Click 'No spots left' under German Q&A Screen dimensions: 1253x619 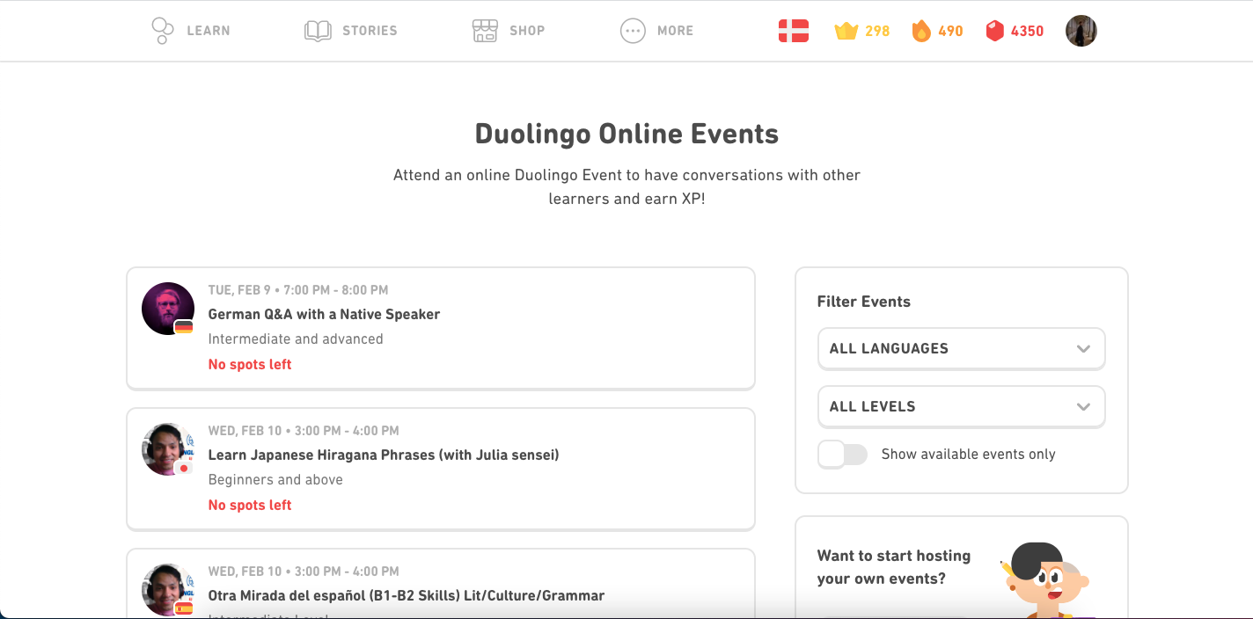tap(250, 364)
